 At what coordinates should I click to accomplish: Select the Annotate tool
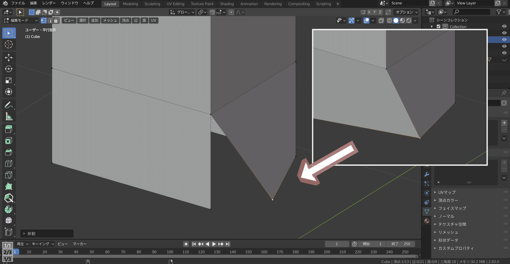9,105
